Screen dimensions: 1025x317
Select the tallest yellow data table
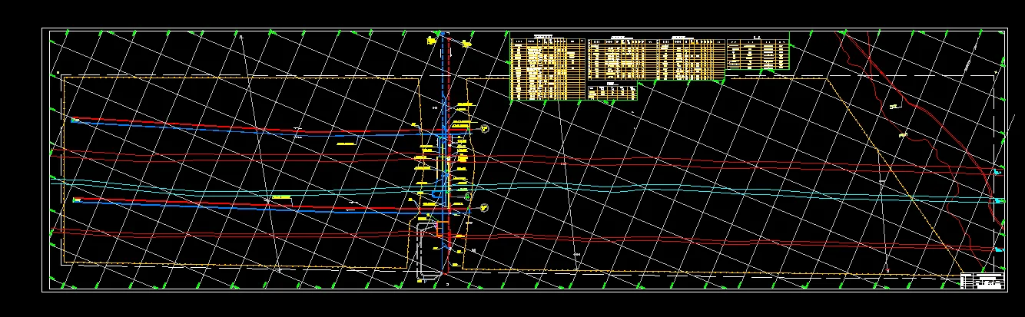point(549,69)
